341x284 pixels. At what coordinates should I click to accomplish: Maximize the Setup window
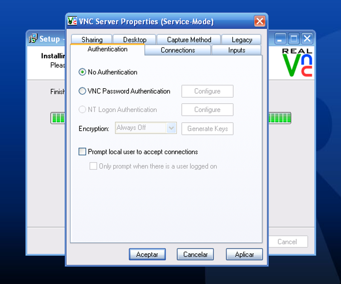pyautogui.click(x=294, y=39)
